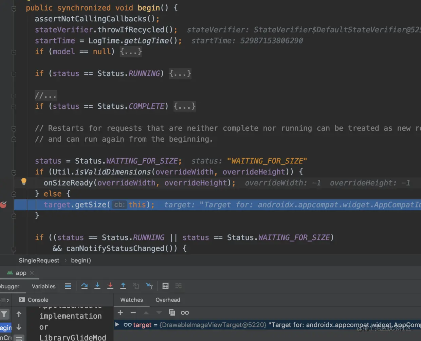The image size is (421, 341).
Task: Click the Step Over debug icon
Action: [x=84, y=286]
